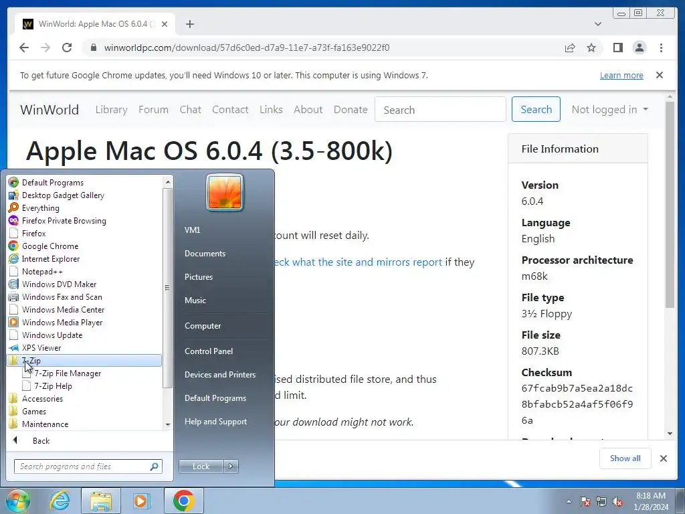
Task: Open Default Programs in the right pane
Action: point(215,398)
